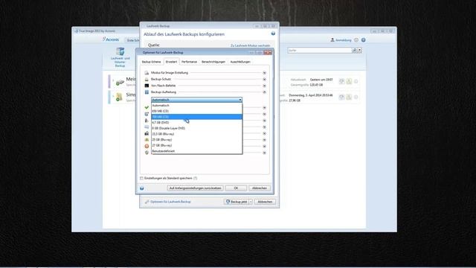Click first action icon on the 120,45 GB row
The width and height of the screenshot is (476, 268).
point(342,81)
